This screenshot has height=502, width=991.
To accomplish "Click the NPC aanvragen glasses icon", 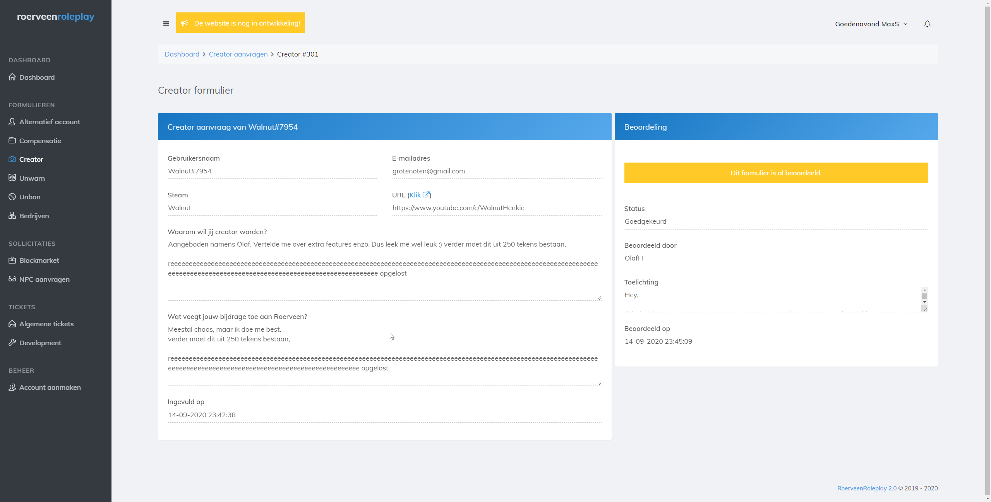I will (x=12, y=279).
